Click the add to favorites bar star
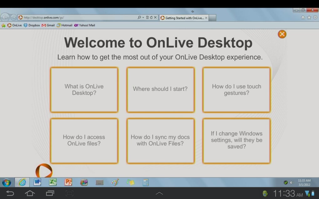Image resolution: width=319 pixels, height=199 pixels. [3, 25]
